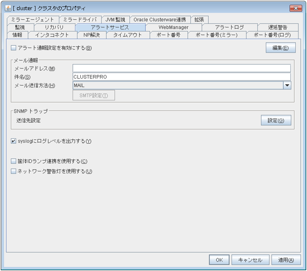Switch to the ミラーエージェント tab
Image resolution: width=307 pixels, height=271 pixels.
[x=33, y=20]
